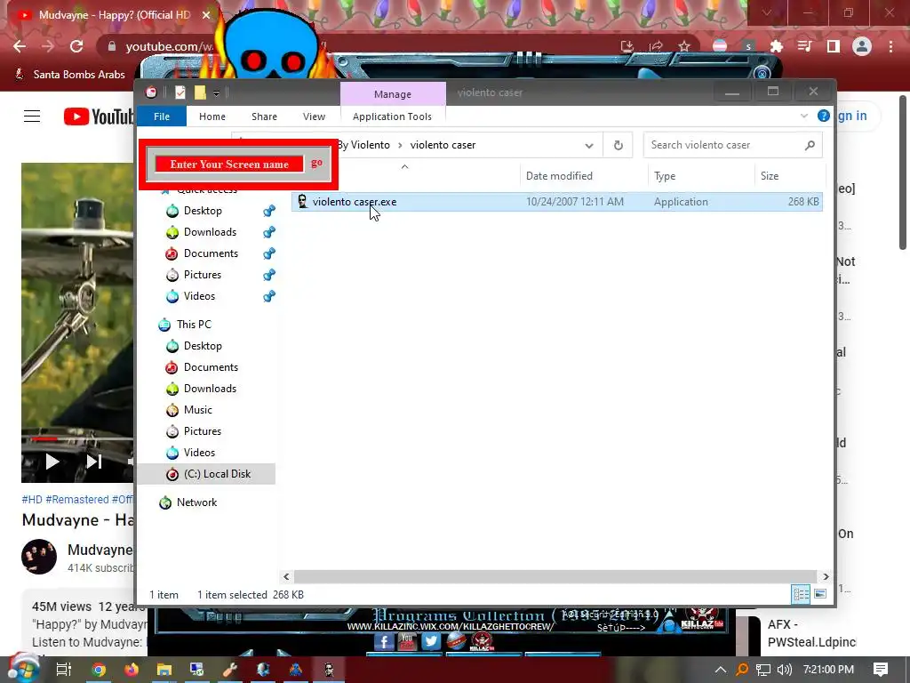Click the search magnifier icon in Explorer
The image size is (910, 683).
810,145
